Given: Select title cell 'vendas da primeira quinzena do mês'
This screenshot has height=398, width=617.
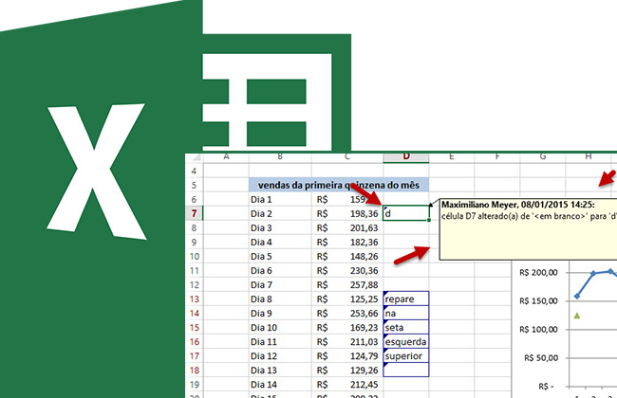Looking at the screenshot, I should (x=339, y=185).
